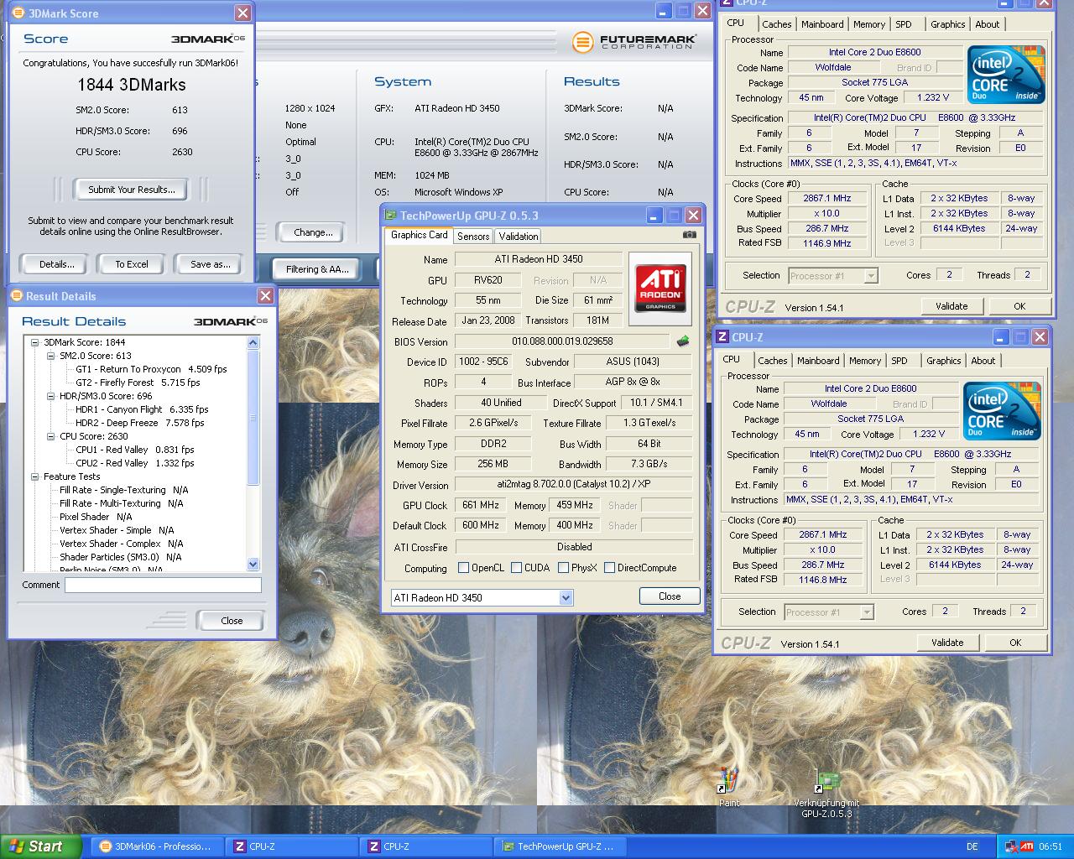Click Submit Your Results button
1074x859 pixels.
click(132, 190)
